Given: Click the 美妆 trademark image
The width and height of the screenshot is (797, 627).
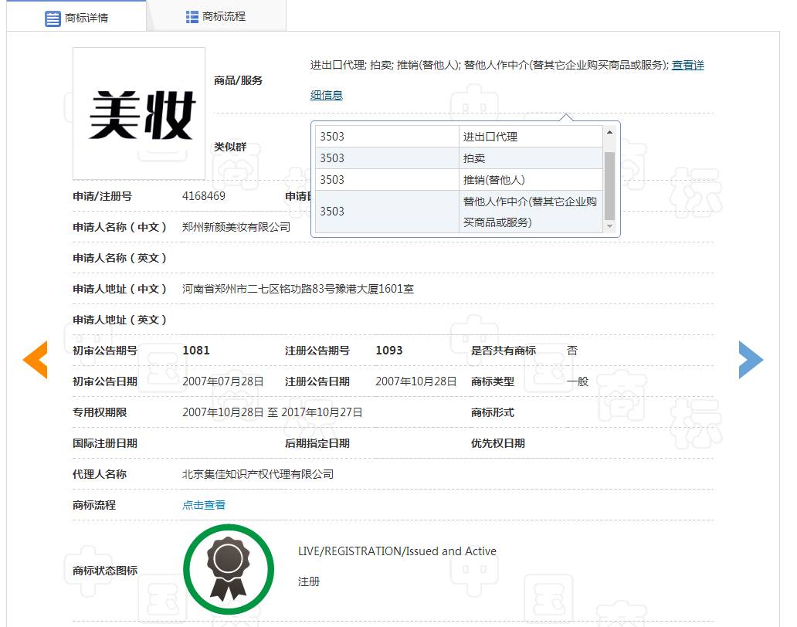Looking at the screenshot, I should [139, 114].
